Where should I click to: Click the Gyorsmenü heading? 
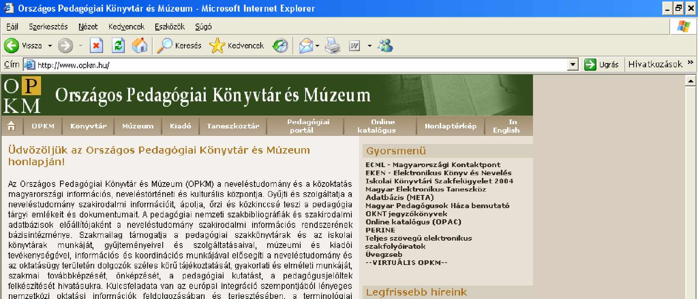tap(396, 151)
